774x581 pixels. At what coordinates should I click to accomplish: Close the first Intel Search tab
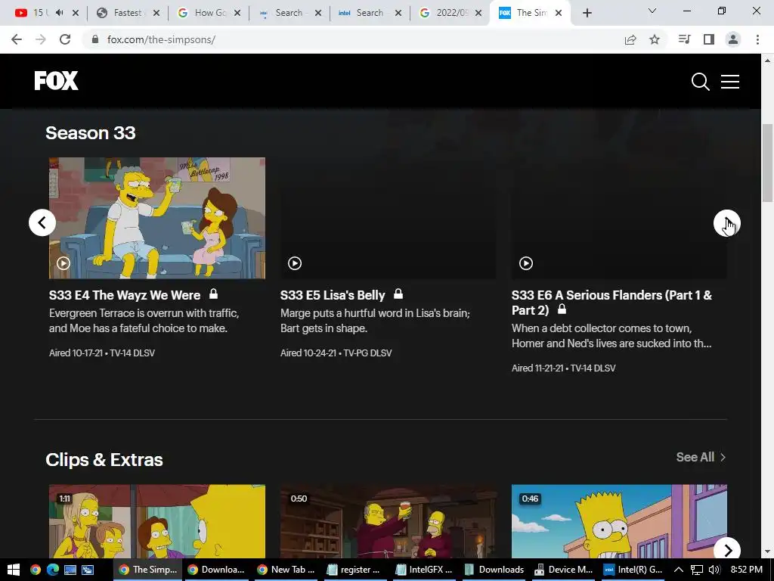pyautogui.click(x=318, y=13)
